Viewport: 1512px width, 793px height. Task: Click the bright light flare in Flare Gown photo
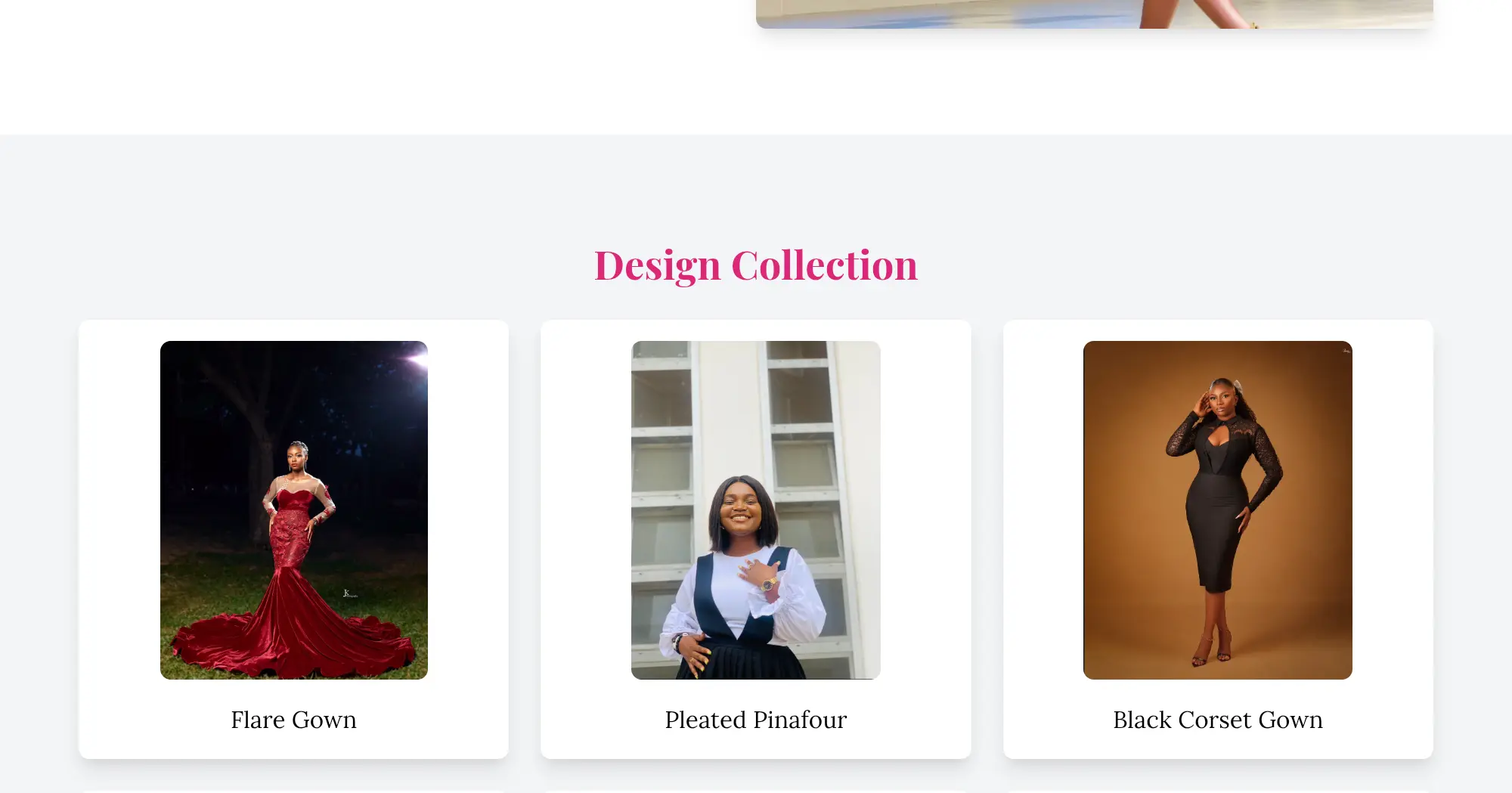pyautogui.click(x=415, y=357)
